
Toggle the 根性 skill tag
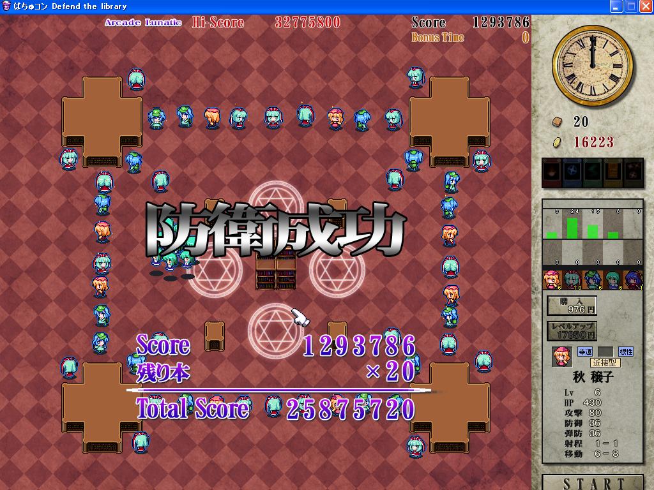click(x=626, y=352)
